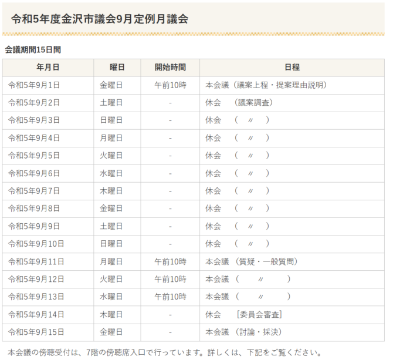393x363 pixels.
Task: Click the heading 令和5年度金沢市議会9月定例月議会
Action: pyautogui.click(x=100, y=19)
